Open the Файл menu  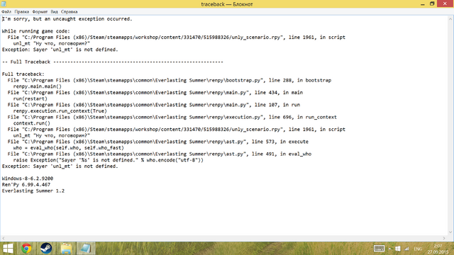coord(6,12)
